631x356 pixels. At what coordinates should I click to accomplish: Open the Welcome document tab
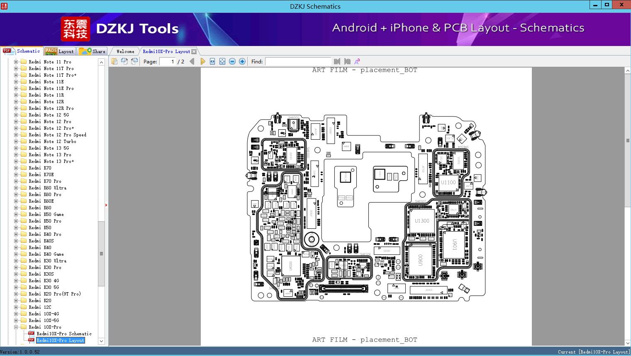click(125, 51)
